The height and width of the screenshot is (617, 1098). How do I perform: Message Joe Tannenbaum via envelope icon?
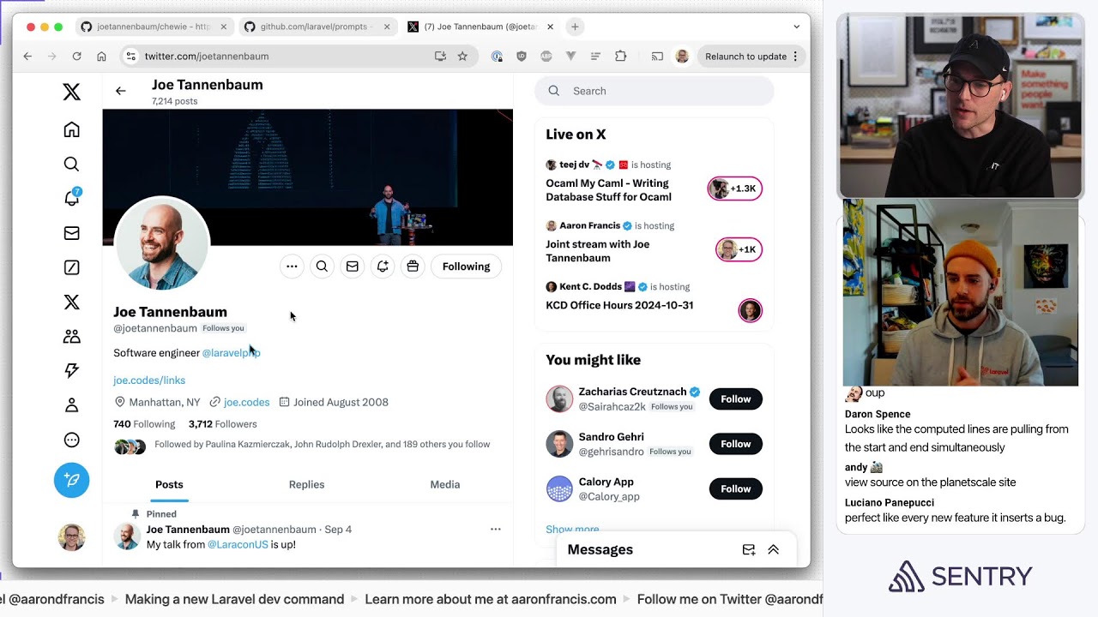tap(353, 267)
